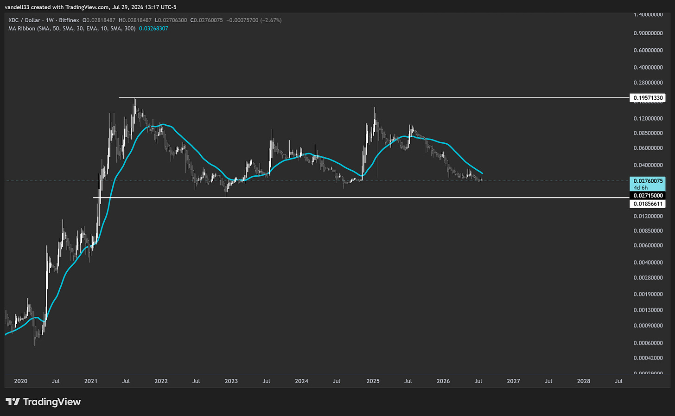The height and width of the screenshot is (416, 675).
Task: Click the 0.06000000 price axis label
Action: point(648,148)
